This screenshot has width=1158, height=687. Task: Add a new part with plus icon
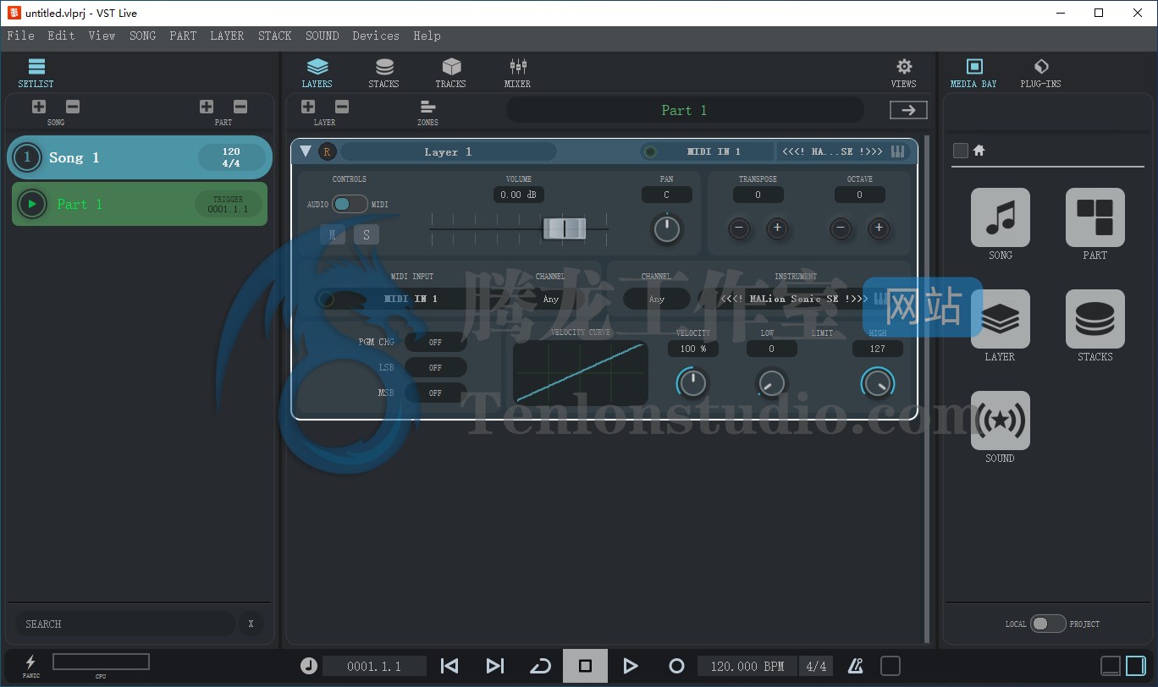pos(207,107)
